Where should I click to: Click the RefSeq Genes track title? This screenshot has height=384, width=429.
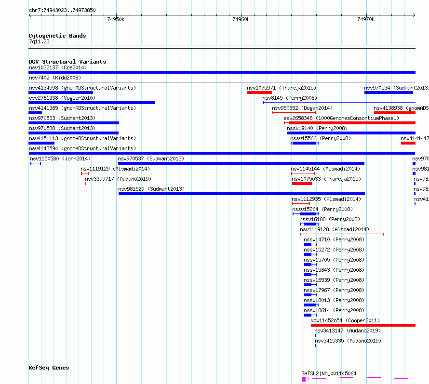(x=49, y=368)
